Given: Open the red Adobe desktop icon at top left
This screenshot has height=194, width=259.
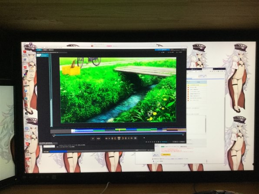Looking at the screenshot, I should pos(25,52).
